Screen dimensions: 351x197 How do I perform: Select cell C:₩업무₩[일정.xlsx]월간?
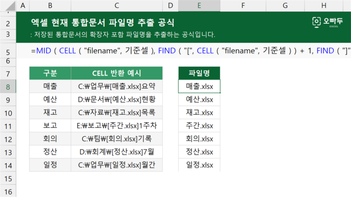(117, 165)
